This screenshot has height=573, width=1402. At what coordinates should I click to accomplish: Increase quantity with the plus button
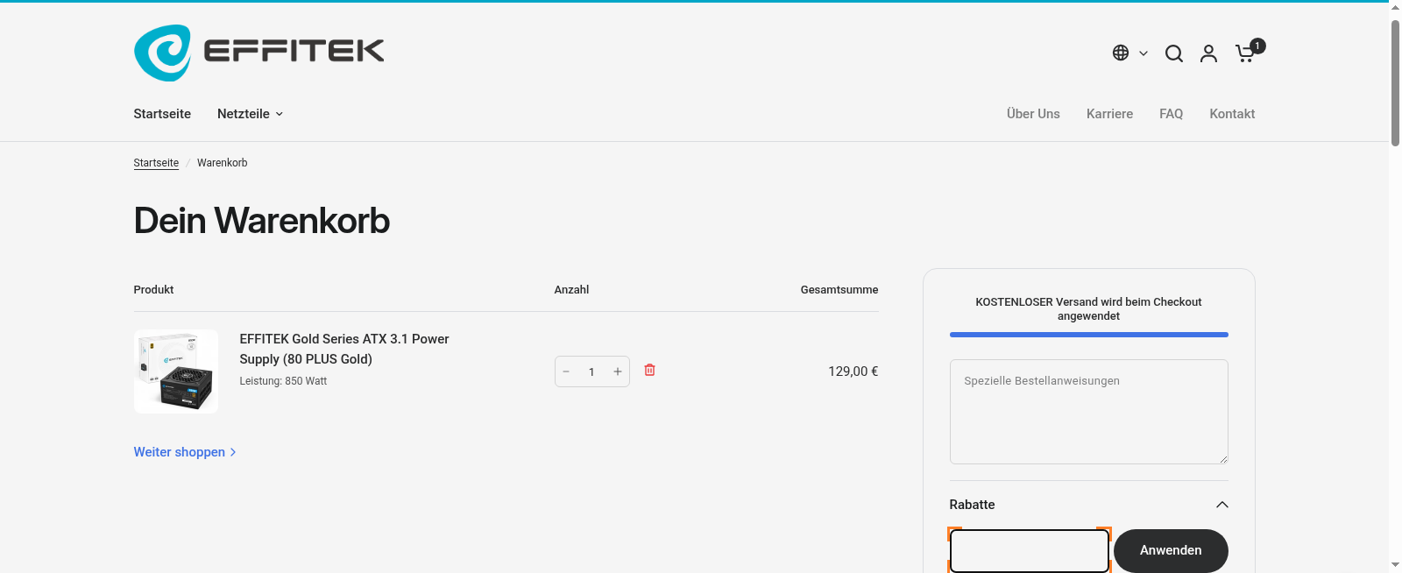(618, 371)
